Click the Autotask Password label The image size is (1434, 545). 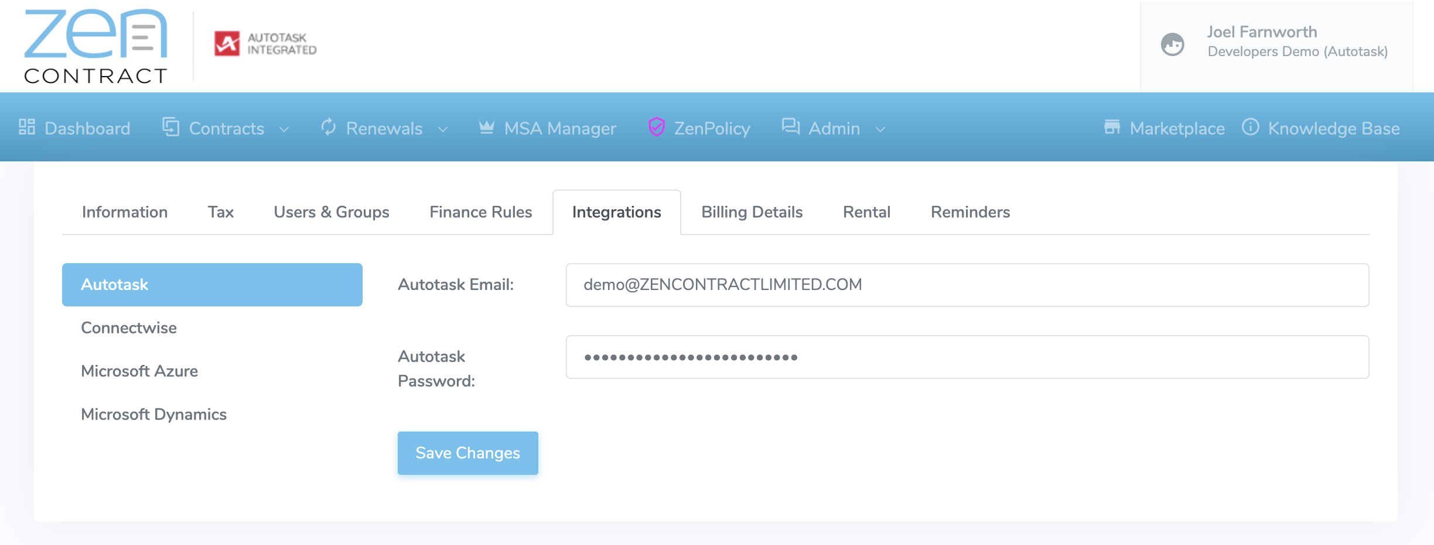pos(436,369)
